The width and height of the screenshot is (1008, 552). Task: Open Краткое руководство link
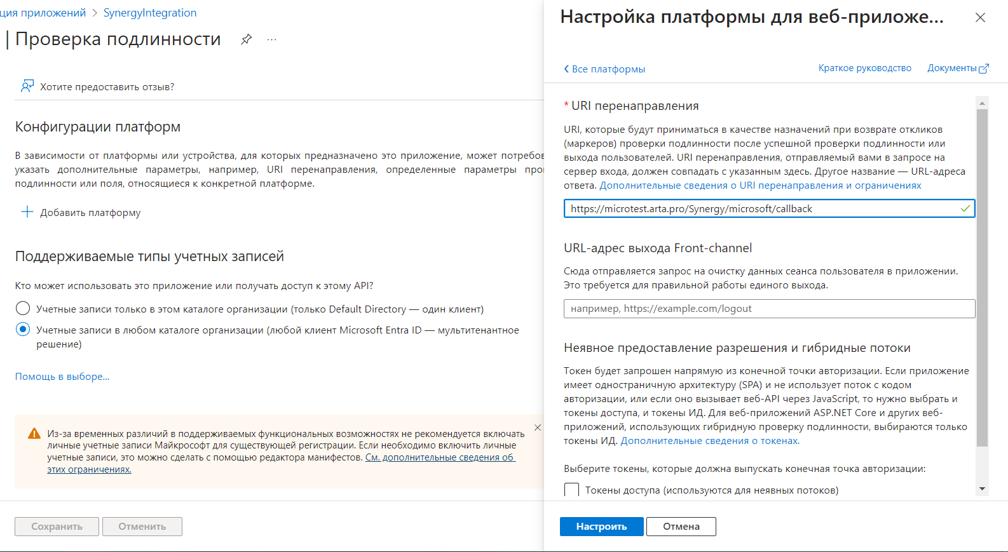tap(865, 68)
